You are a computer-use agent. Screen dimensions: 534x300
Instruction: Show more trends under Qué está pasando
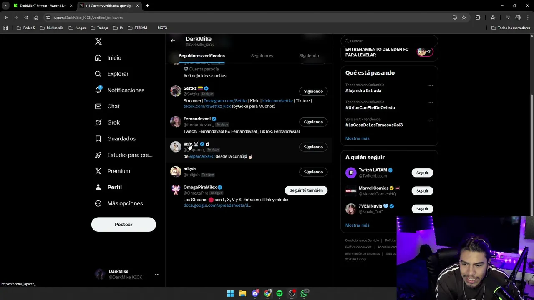pyautogui.click(x=357, y=138)
